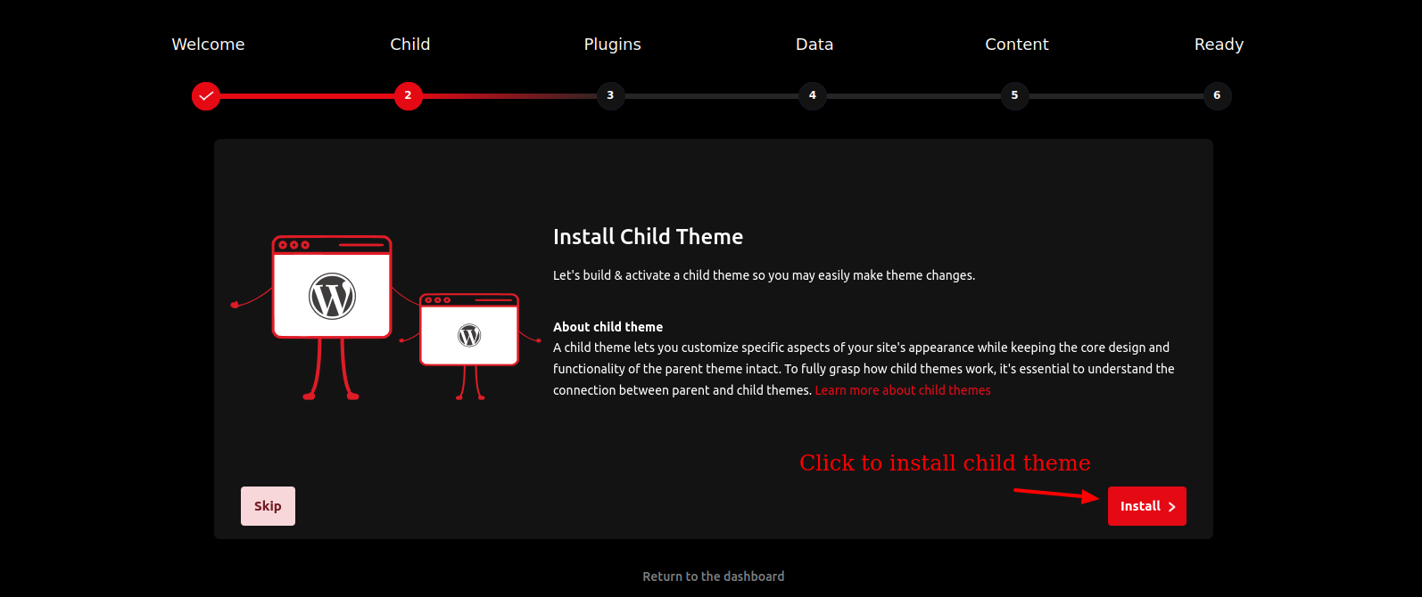
Task: Open the Ready step label
Action: pyautogui.click(x=1219, y=45)
